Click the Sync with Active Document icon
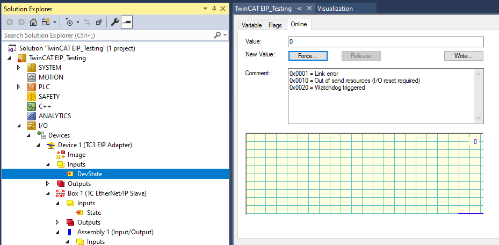The image size is (499, 245). point(87,22)
